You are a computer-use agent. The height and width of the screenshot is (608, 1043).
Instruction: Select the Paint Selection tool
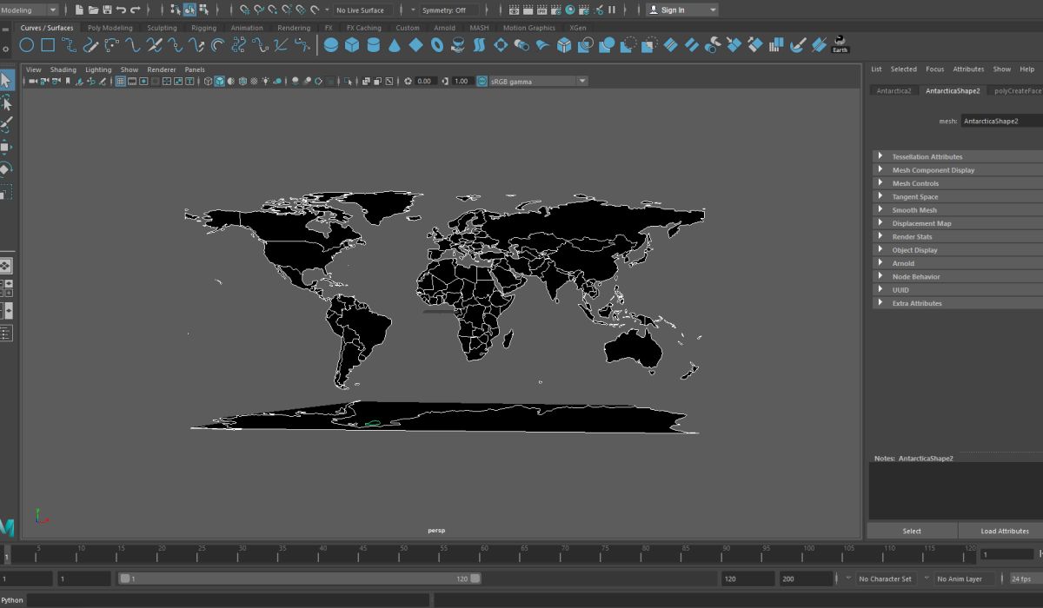coord(6,124)
